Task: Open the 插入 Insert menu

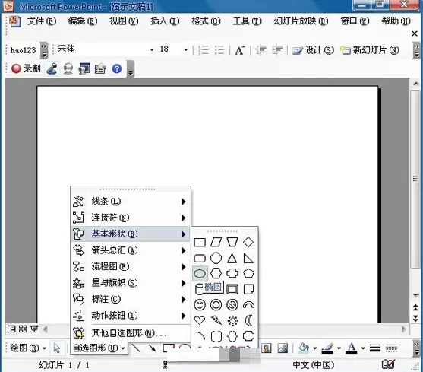Action: [165, 21]
